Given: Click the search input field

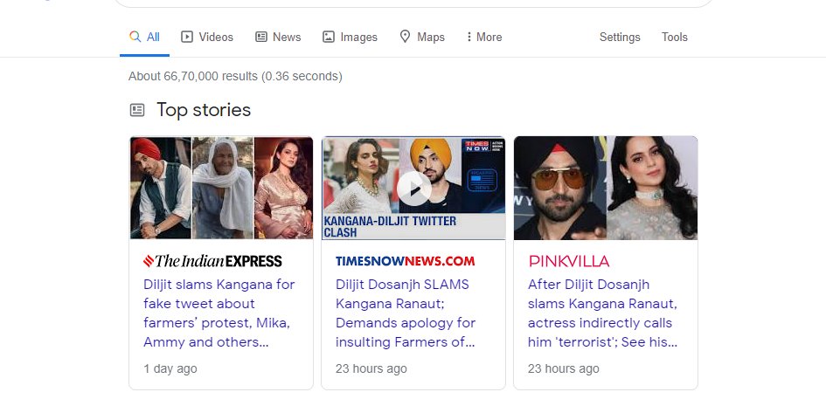Looking at the screenshot, I should click(413, 3).
